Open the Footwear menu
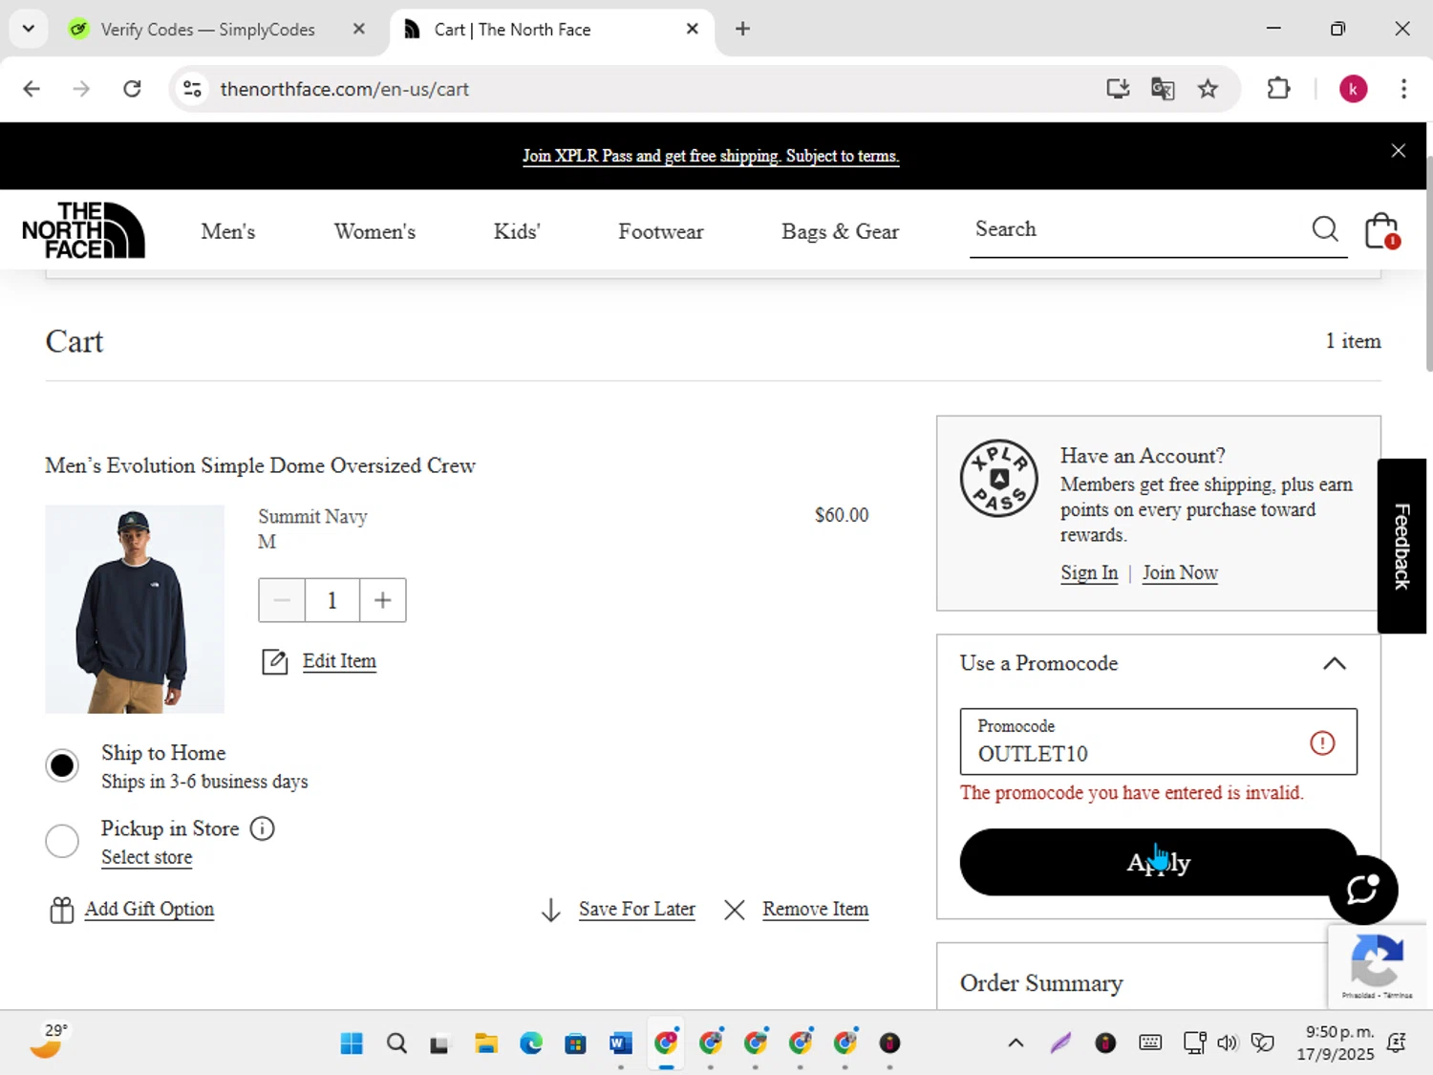This screenshot has height=1075, width=1433. click(x=660, y=231)
